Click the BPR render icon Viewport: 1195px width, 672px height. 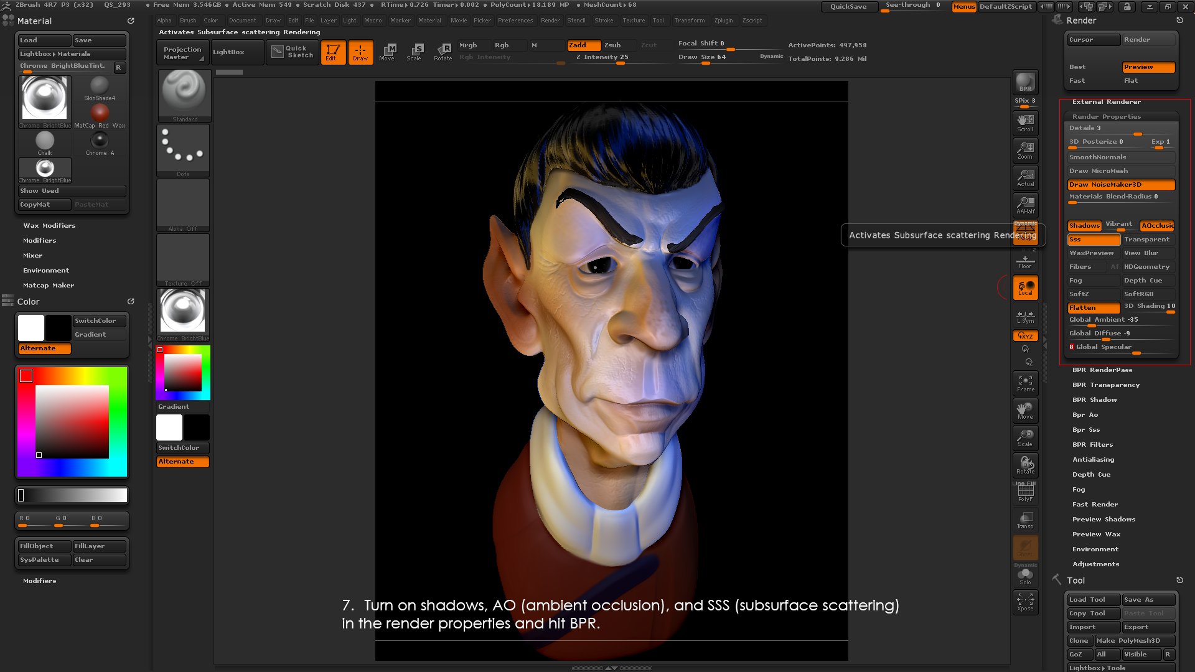pos(1025,82)
